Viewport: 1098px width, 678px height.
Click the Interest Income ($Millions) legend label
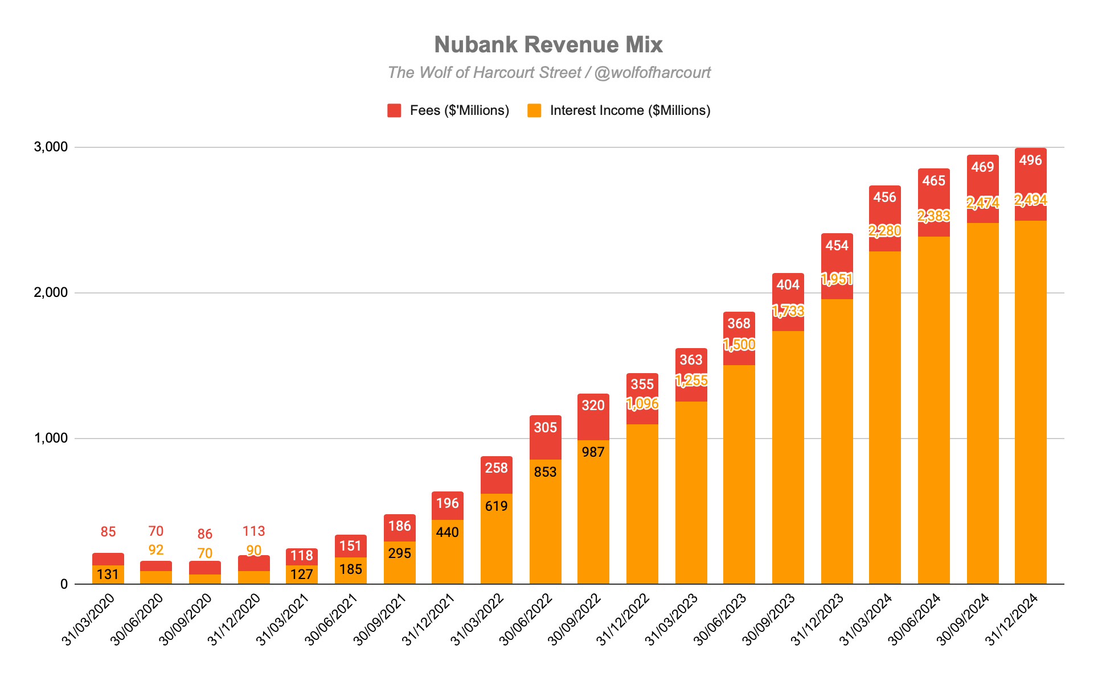630,110
